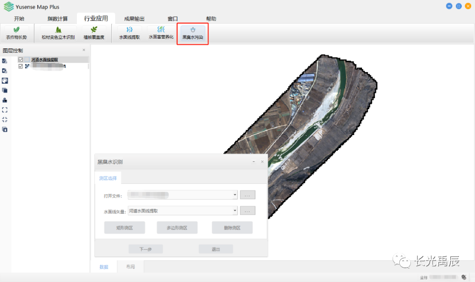Open the 农作物长势 crop growth tool
Viewport: 475px width, 282px height.
point(16,33)
